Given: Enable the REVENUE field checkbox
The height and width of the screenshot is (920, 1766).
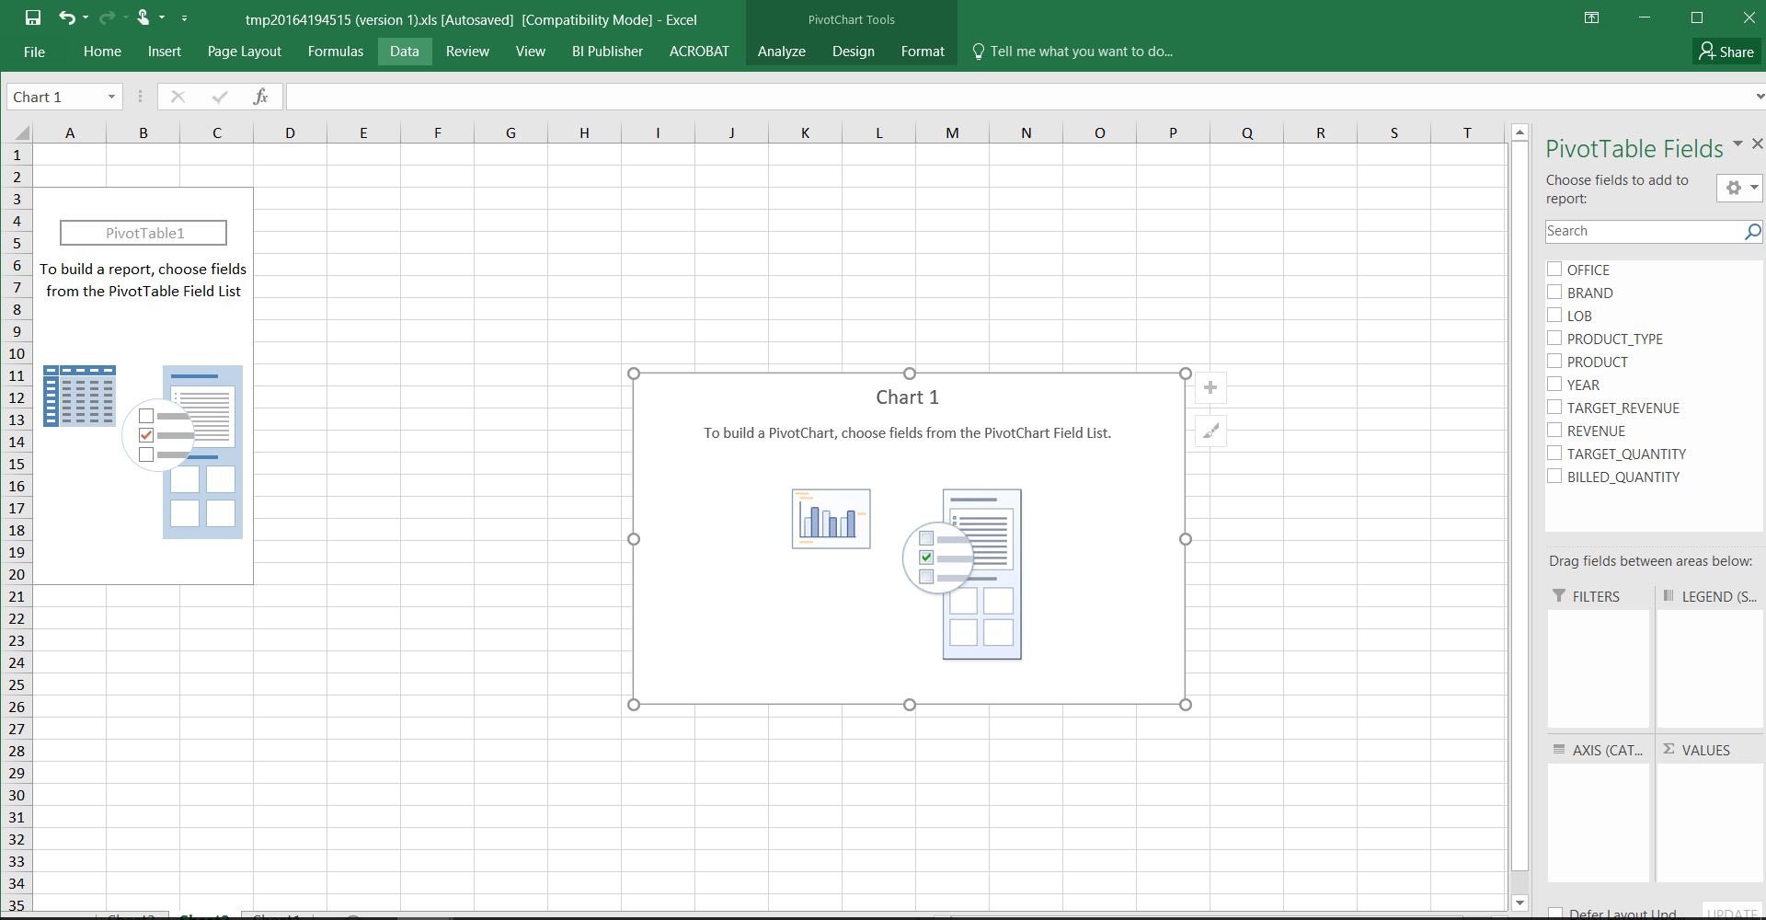Looking at the screenshot, I should click(1554, 431).
